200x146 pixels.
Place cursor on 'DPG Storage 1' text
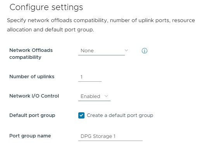pos(98,136)
